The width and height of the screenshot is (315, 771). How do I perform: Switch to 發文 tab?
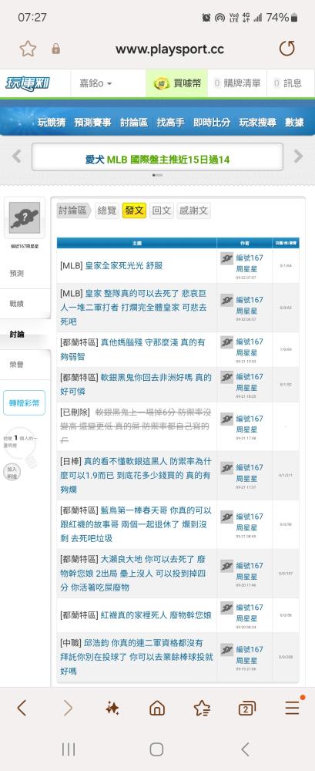pos(134,210)
